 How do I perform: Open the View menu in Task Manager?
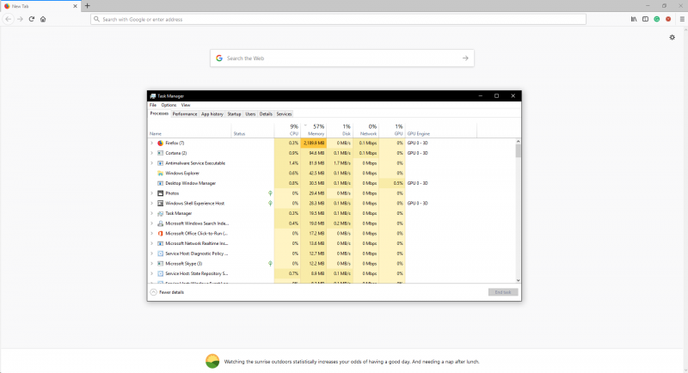click(186, 105)
